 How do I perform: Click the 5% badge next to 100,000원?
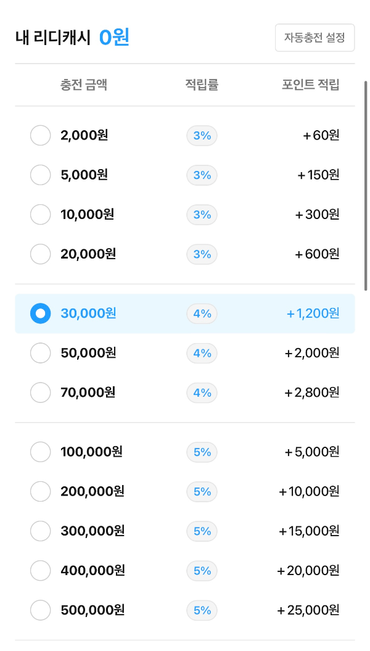coord(202,452)
